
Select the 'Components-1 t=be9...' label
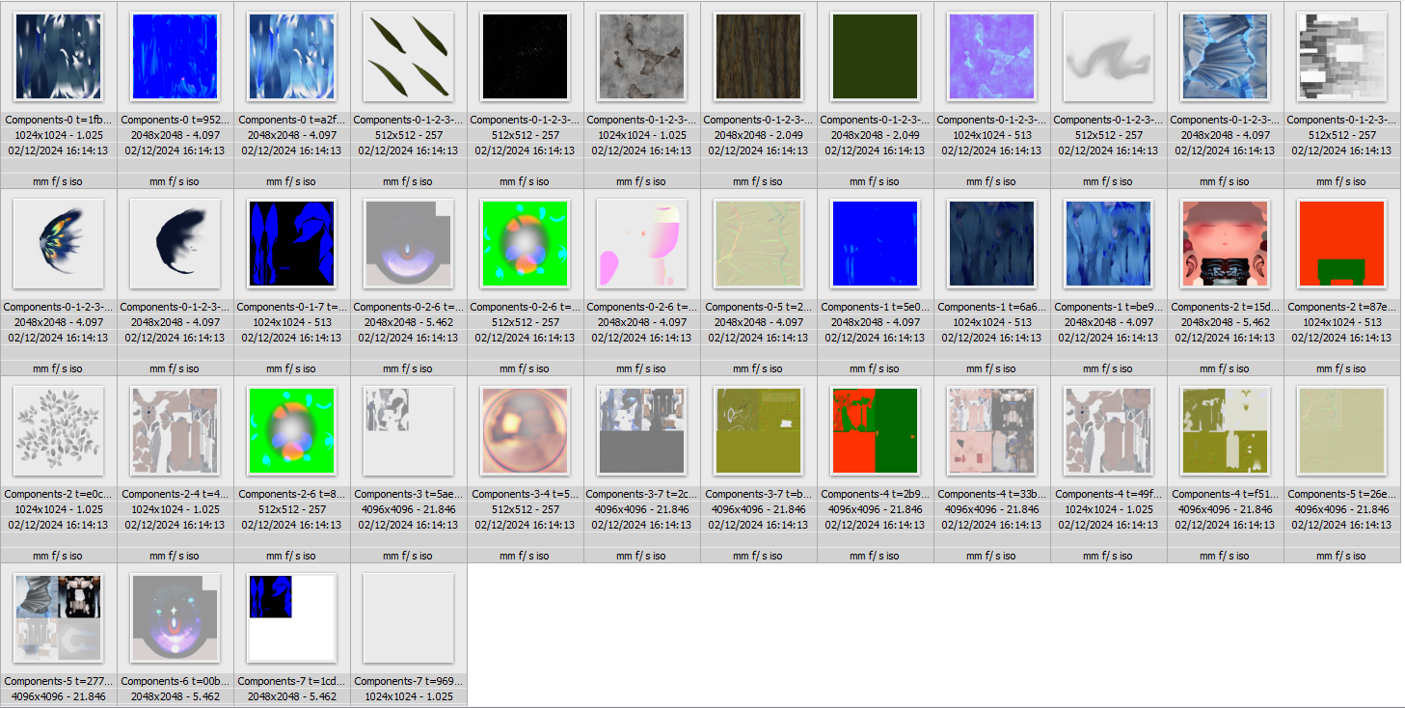(x=1108, y=307)
